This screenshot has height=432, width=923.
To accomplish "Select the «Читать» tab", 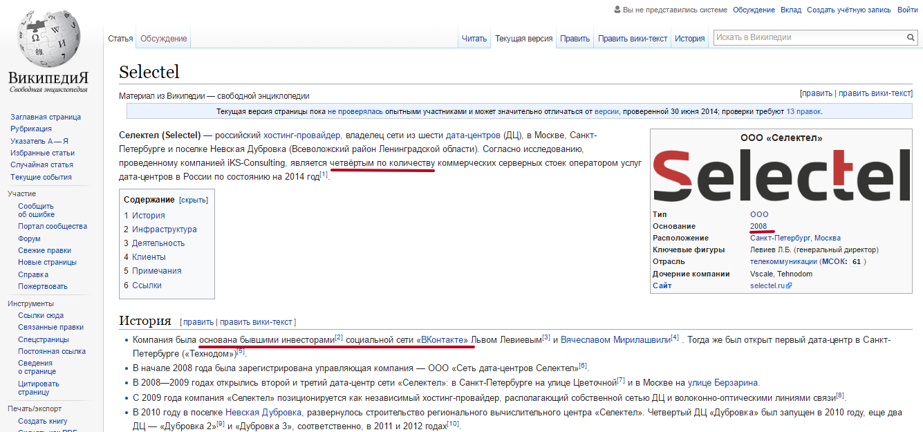I will click(x=474, y=39).
